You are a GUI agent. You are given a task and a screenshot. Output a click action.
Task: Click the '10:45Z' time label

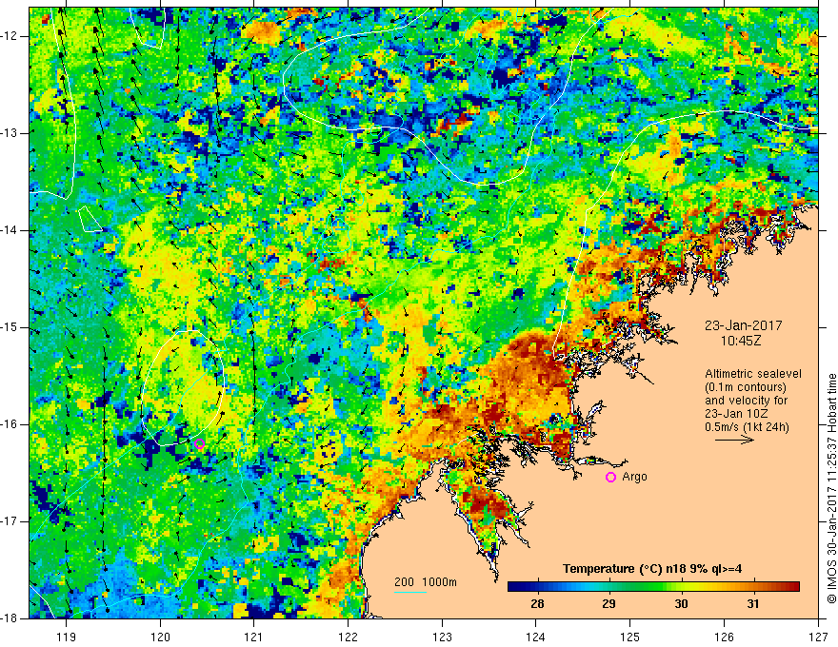pos(741,341)
